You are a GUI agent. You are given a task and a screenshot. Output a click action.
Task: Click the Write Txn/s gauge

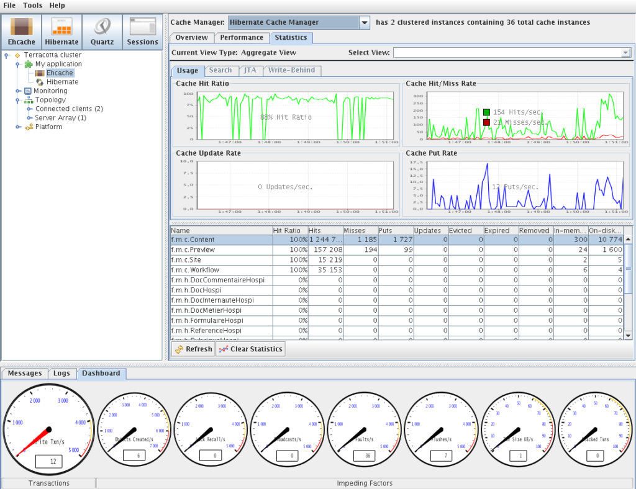[x=49, y=429]
